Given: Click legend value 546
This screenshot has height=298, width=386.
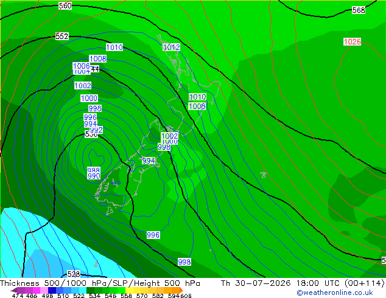Looking at the screenshot, I should (x=111, y=296).
